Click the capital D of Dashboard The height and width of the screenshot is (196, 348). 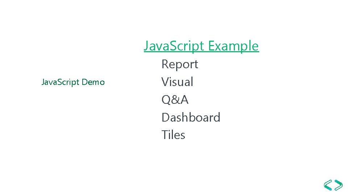click(166, 117)
